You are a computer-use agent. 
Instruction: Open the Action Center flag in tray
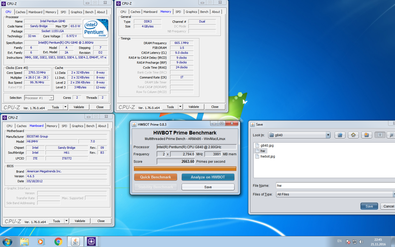[348, 242]
